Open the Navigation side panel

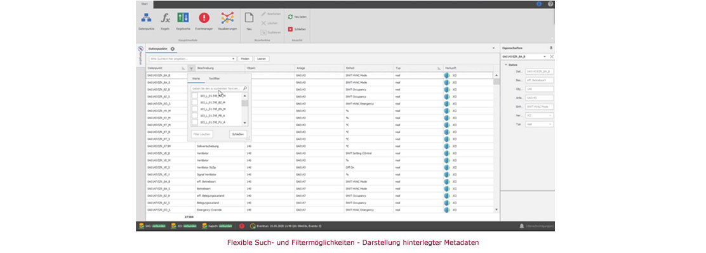pyautogui.click(x=140, y=55)
